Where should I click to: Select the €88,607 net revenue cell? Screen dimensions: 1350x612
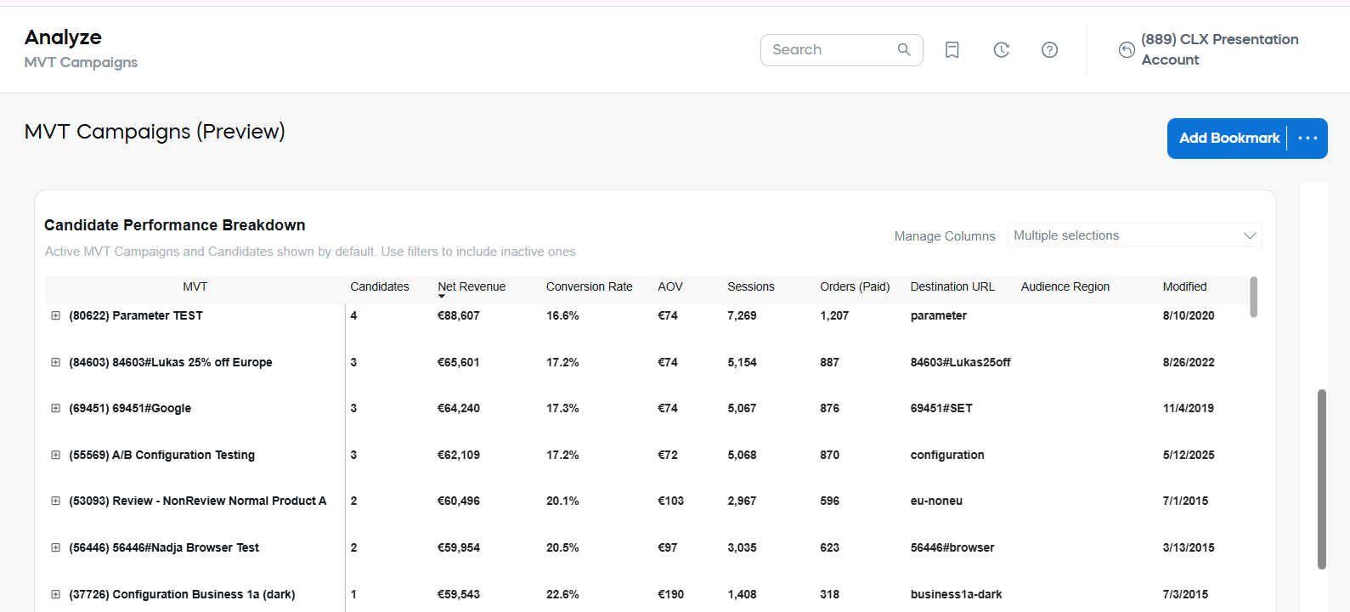pos(459,315)
